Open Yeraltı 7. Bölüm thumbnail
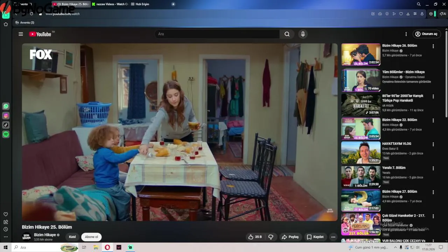The image size is (448, 252). tap(361, 176)
